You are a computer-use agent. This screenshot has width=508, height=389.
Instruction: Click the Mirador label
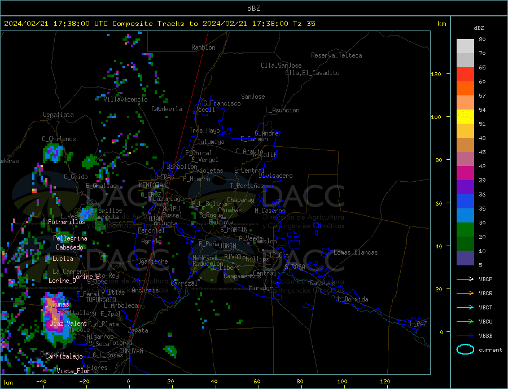coord(260,288)
